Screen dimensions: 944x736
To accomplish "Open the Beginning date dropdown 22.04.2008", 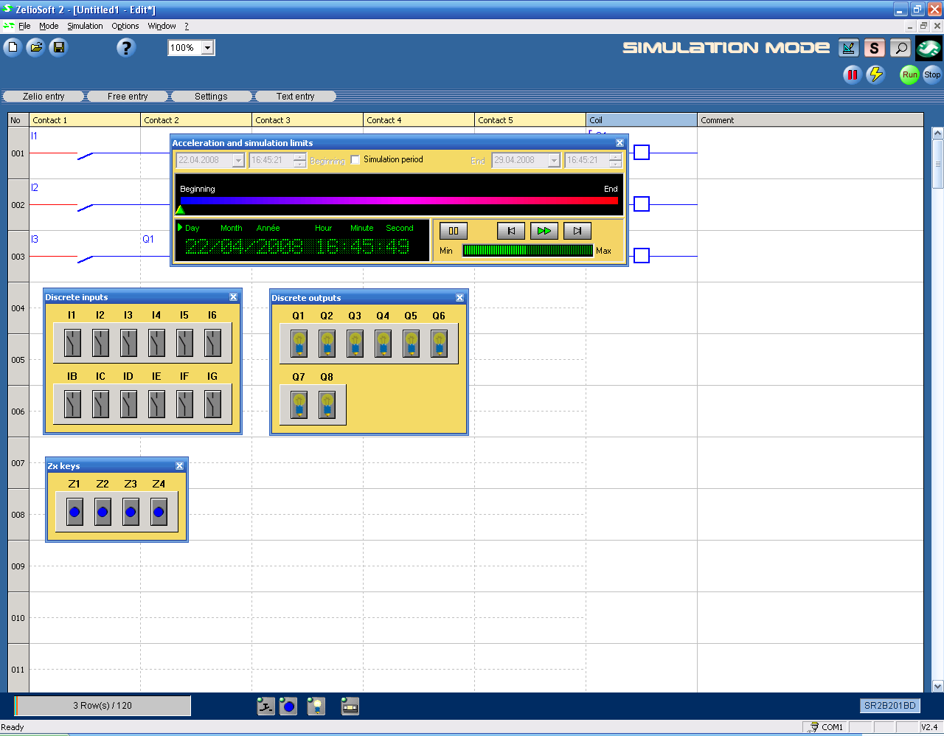I will [238, 161].
